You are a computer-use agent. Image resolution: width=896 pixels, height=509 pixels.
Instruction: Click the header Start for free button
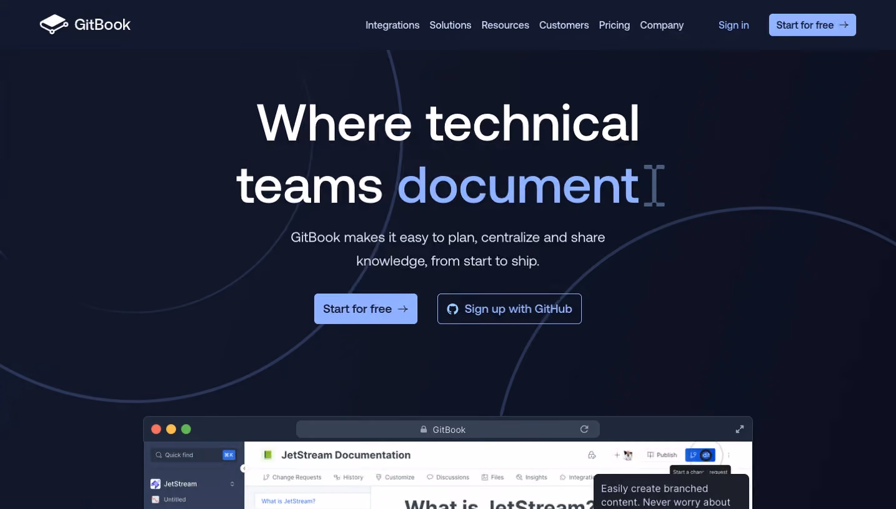[x=812, y=25]
